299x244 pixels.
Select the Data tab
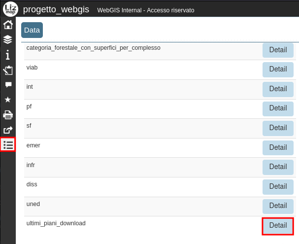coord(32,30)
